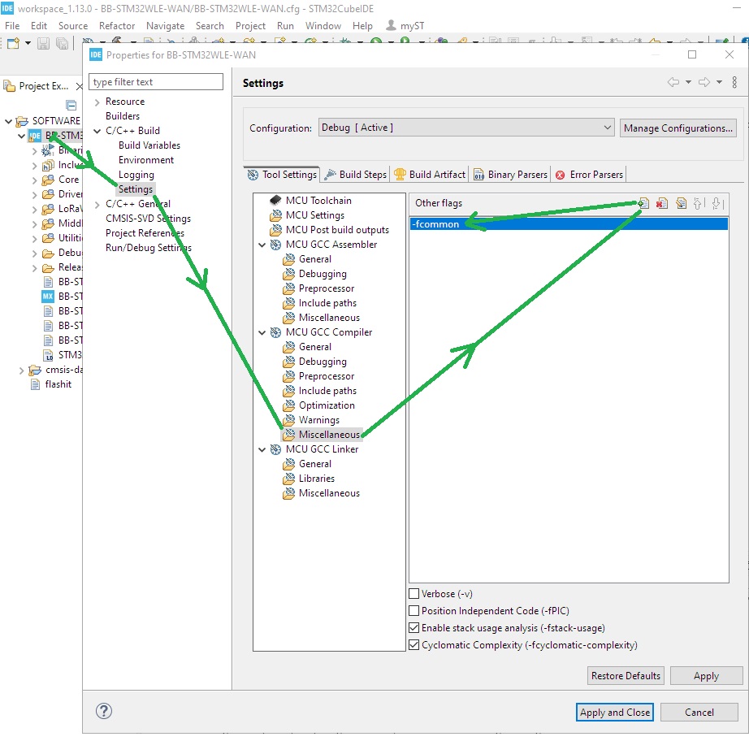Expand the cmsis-da folder in Project Explorer

point(21,370)
